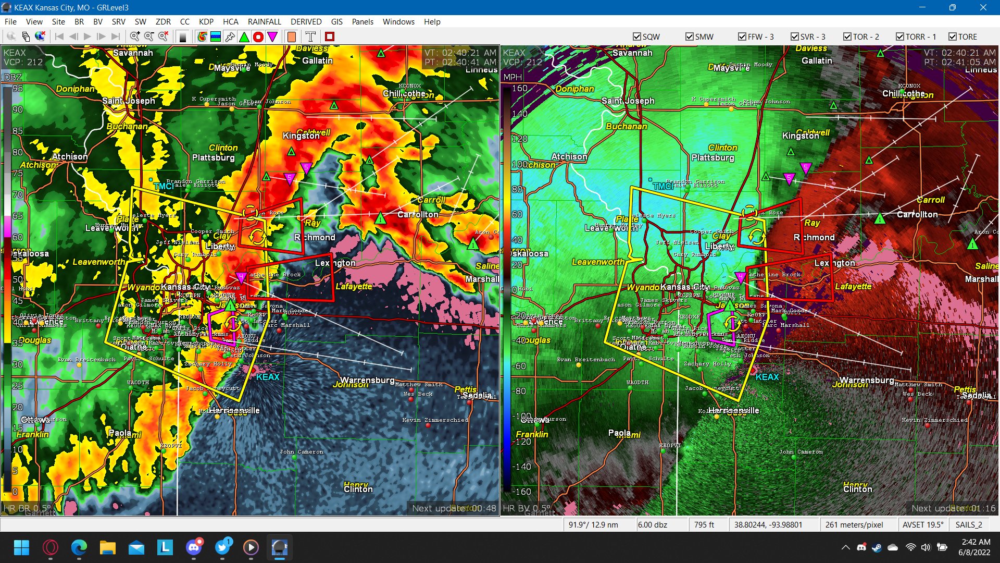Toggle the FFW - 3 warning checkbox
This screenshot has height=563, width=1000.
coord(742,36)
